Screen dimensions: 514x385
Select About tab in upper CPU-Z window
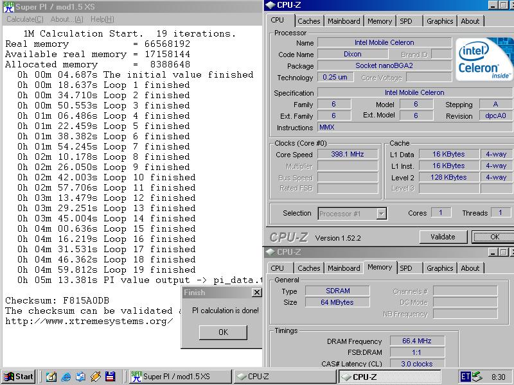click(470, 21)
